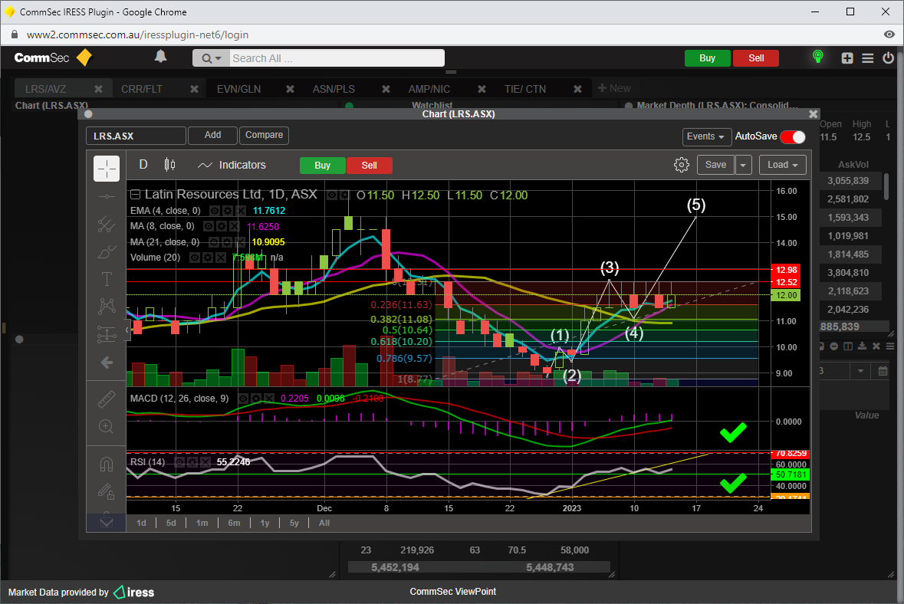Toggle visibility of the MACD indicator
This screenshot has height=604, width=904.
[x=243, y=399]
